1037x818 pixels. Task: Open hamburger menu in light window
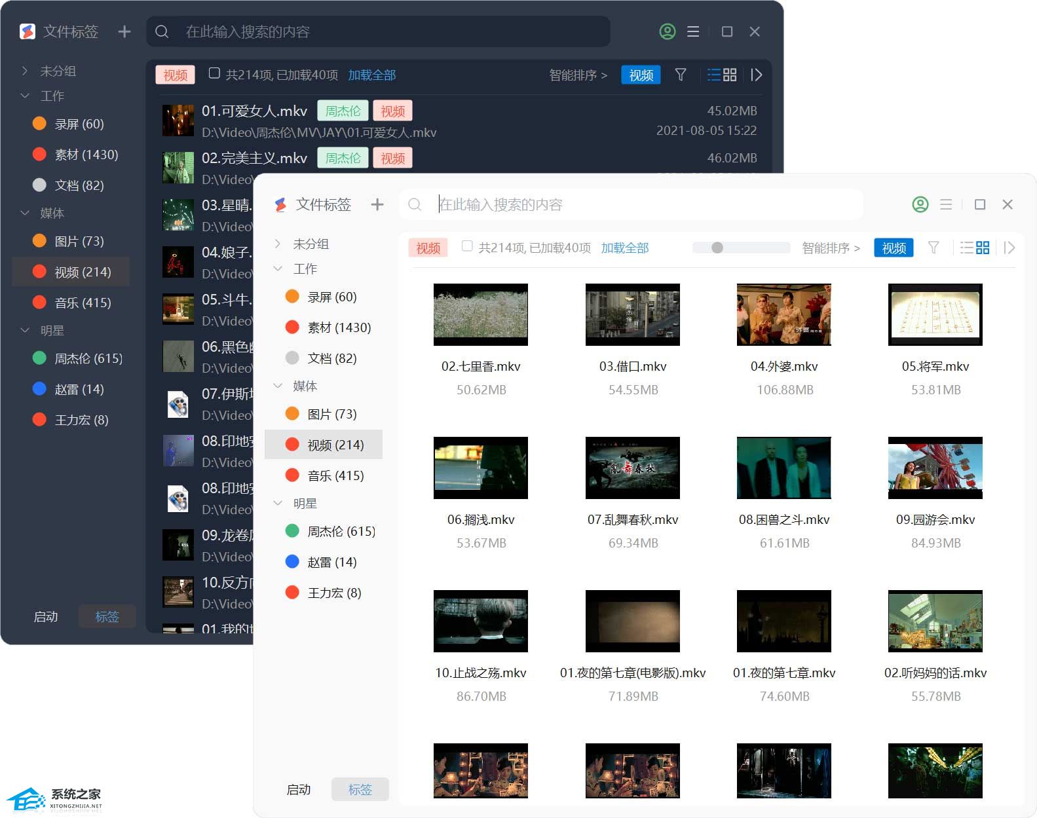[946, 204]
